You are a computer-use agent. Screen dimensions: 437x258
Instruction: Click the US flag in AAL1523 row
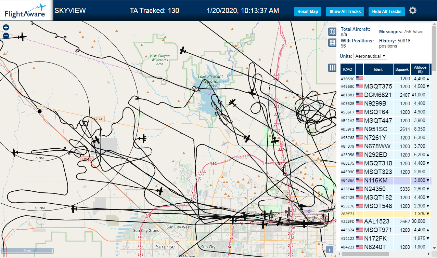[359, 221]
